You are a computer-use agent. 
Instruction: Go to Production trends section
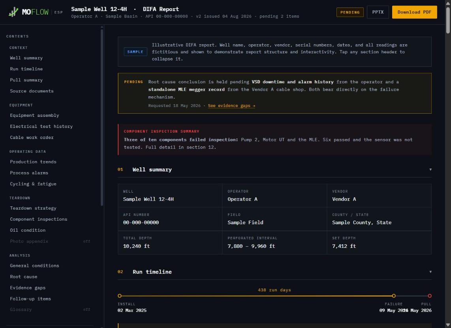pos(33,162)
